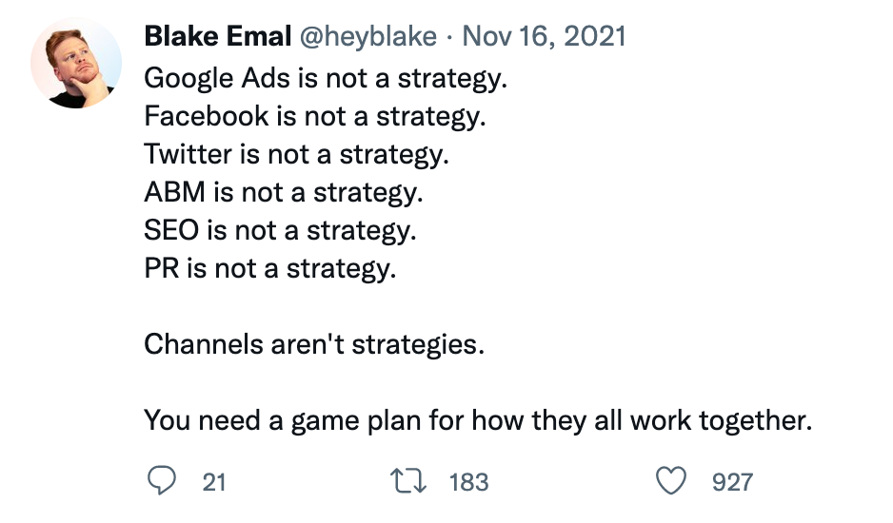Click the 'ABM is not a strategy.' line
893x523 pixels.
click(283, 192)
